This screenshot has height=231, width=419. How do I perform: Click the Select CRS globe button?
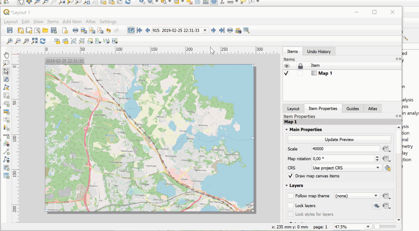click(x=387, y=168)
